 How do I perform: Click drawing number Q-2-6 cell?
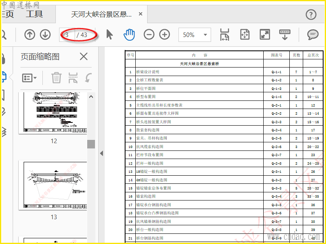276,147
